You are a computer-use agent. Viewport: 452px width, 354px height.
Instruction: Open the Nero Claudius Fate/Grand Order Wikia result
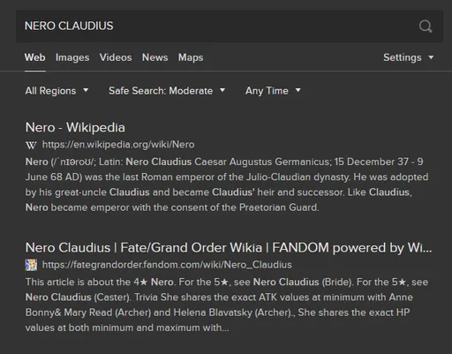[229, 248]
